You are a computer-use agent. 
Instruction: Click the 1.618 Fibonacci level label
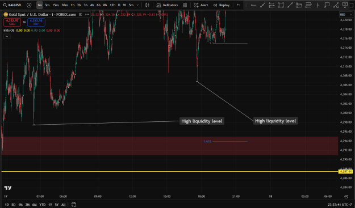207,141
